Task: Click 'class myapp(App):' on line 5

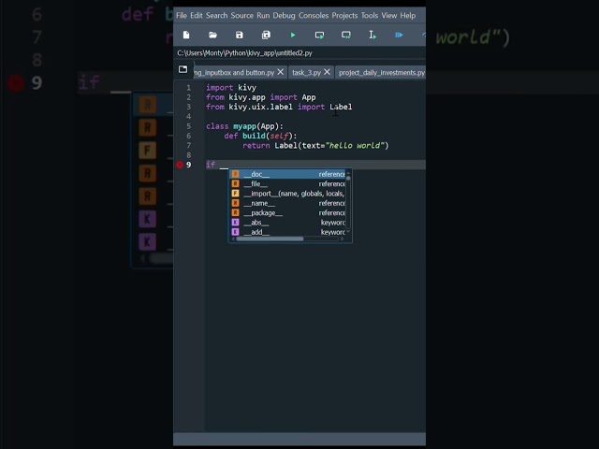Action: (x=244, y=126)
